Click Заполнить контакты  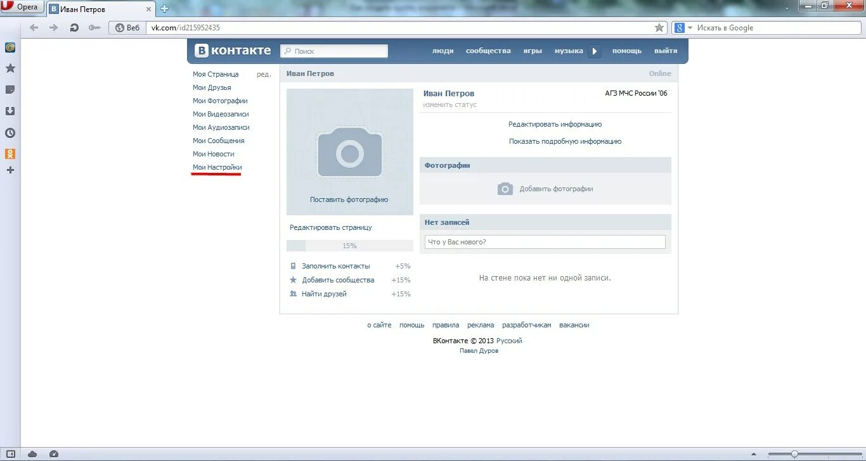336,266
